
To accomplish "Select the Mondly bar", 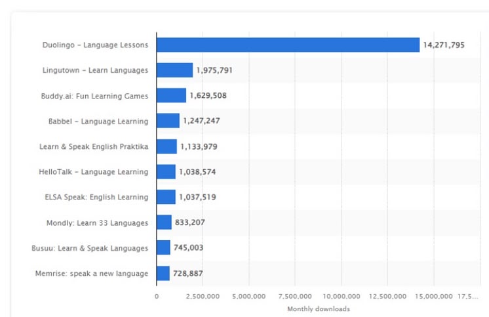I will [164, 222].
